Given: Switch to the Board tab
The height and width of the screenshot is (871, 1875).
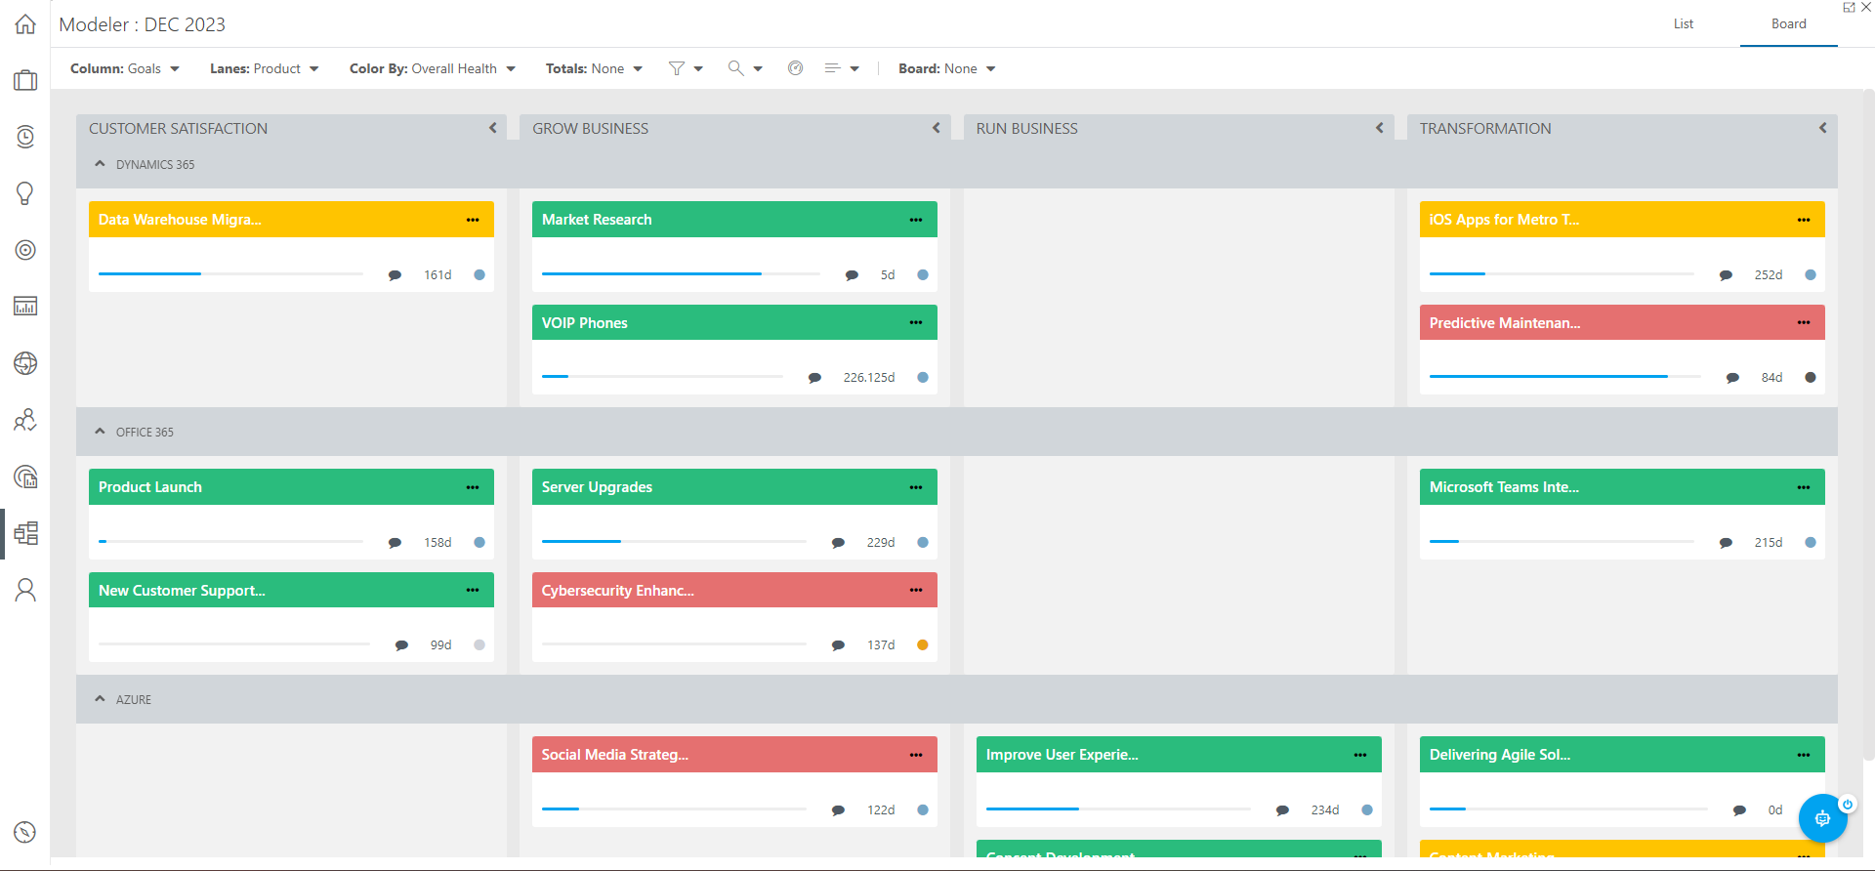Looking at the screenshot, I should tap(1789, 24).
